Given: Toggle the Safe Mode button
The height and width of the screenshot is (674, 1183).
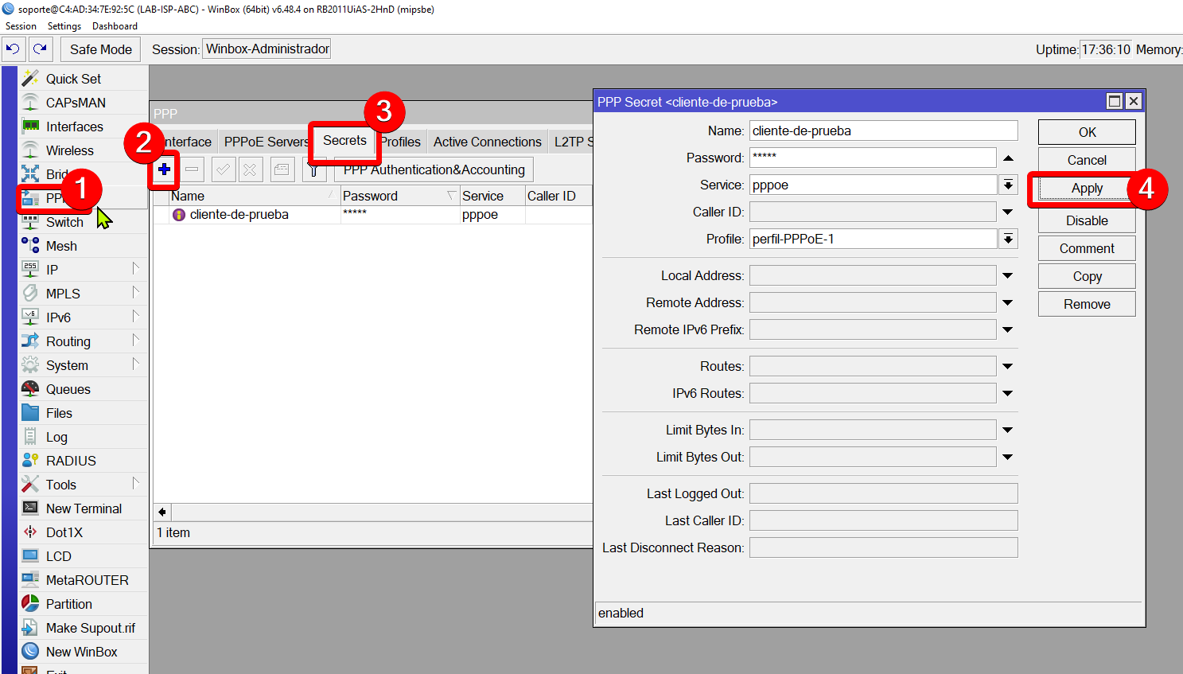Looking at the screenshot, I should [x=101, y=49].
